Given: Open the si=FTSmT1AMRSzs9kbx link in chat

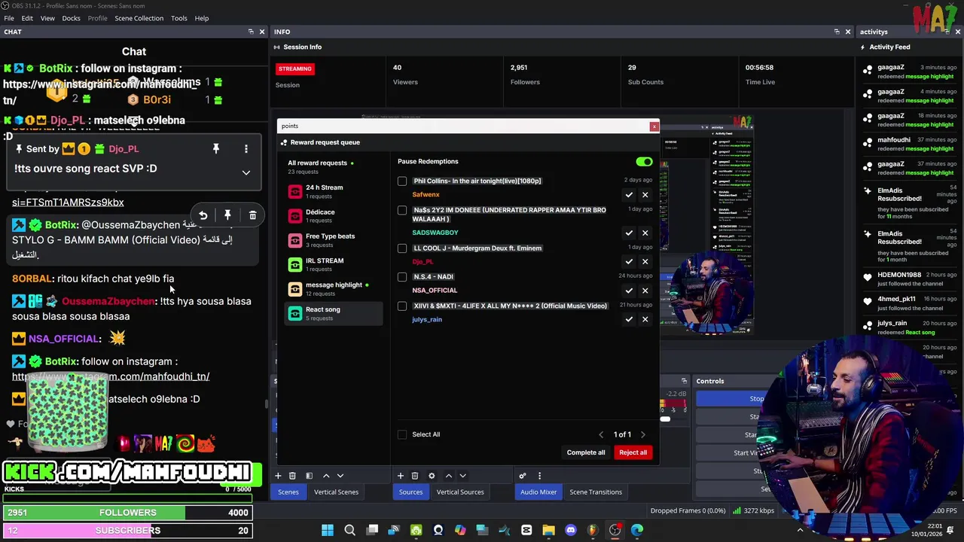Looking at the screenshot, I should pos(68,202).
